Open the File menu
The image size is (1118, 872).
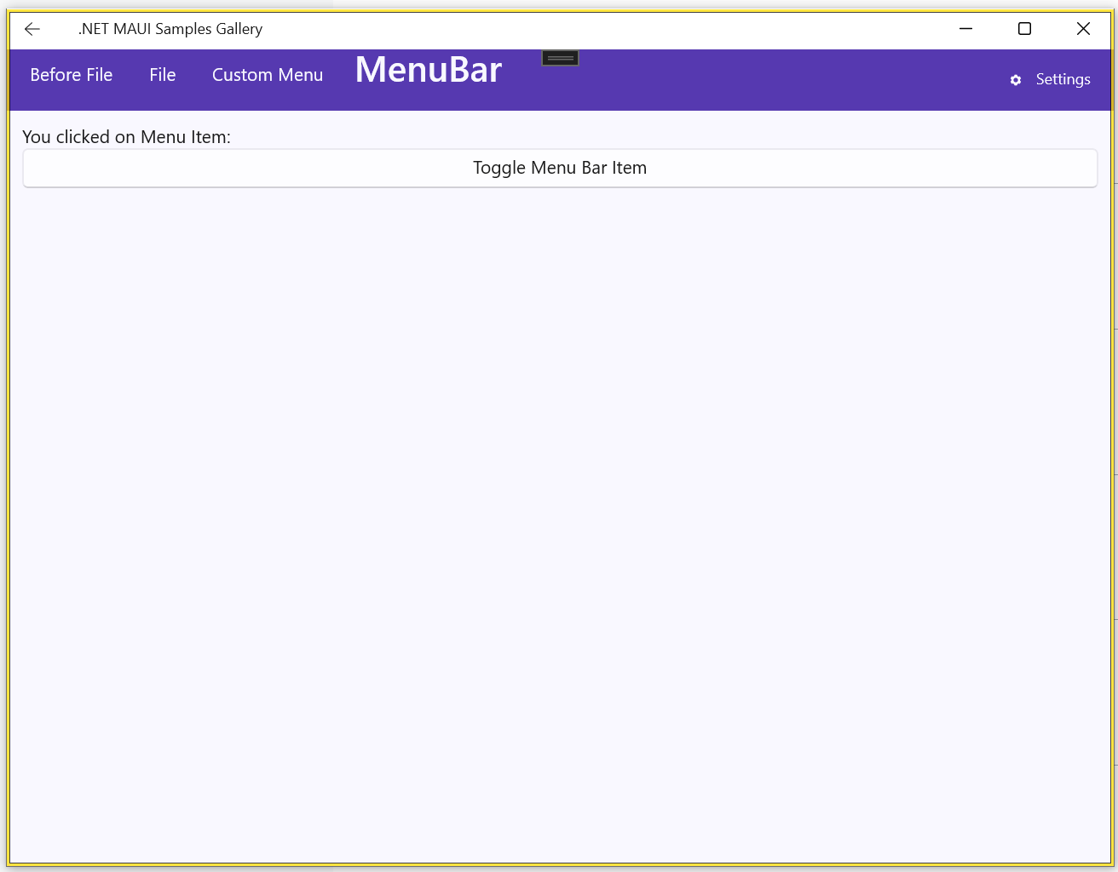coord(162,75)
